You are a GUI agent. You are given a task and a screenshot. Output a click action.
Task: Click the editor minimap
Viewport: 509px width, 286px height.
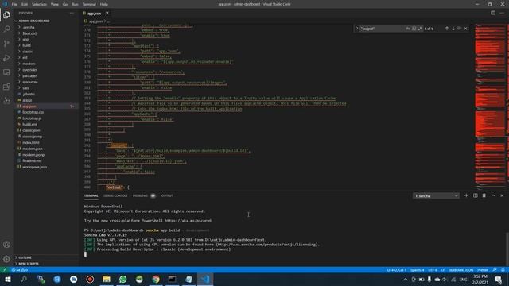click(x=490, y=107)
